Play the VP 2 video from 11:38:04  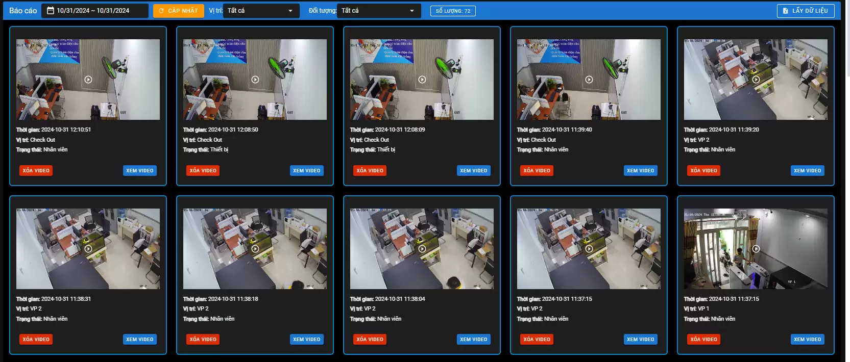point(422,249)
